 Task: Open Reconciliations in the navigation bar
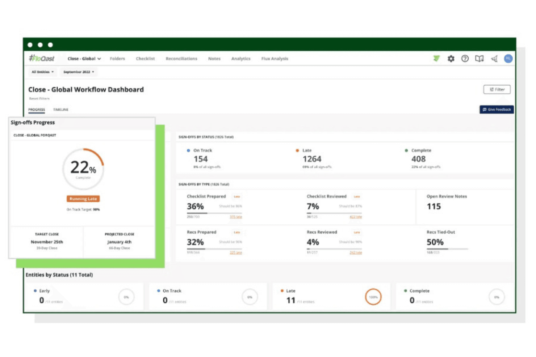(x=181, y=59)
